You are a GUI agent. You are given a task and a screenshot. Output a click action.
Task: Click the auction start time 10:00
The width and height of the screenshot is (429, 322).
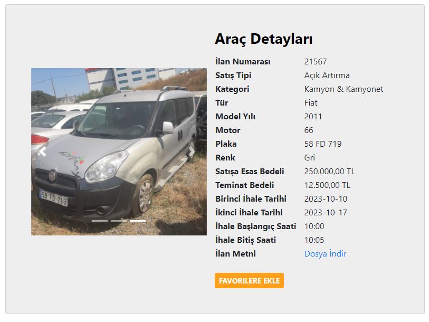click(314, 226)
